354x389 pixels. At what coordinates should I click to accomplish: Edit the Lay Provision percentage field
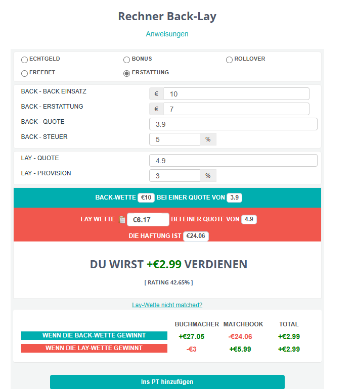(174, 176)
